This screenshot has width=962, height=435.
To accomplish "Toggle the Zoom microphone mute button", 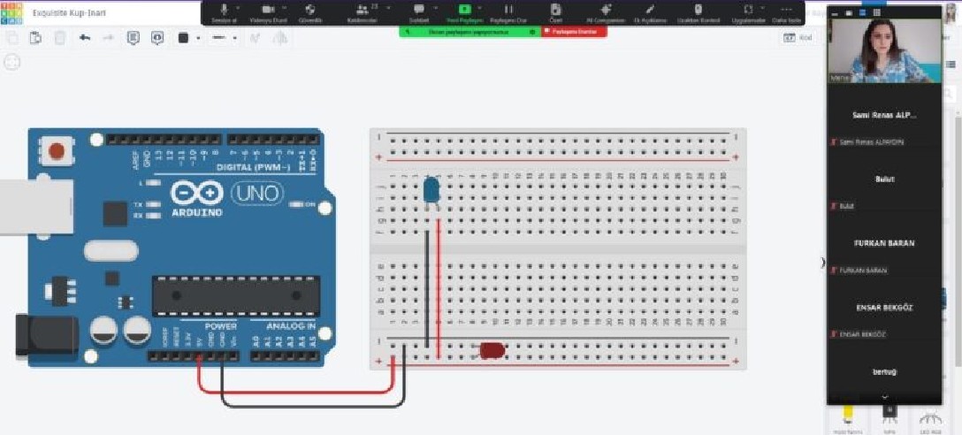I will 224,12.
